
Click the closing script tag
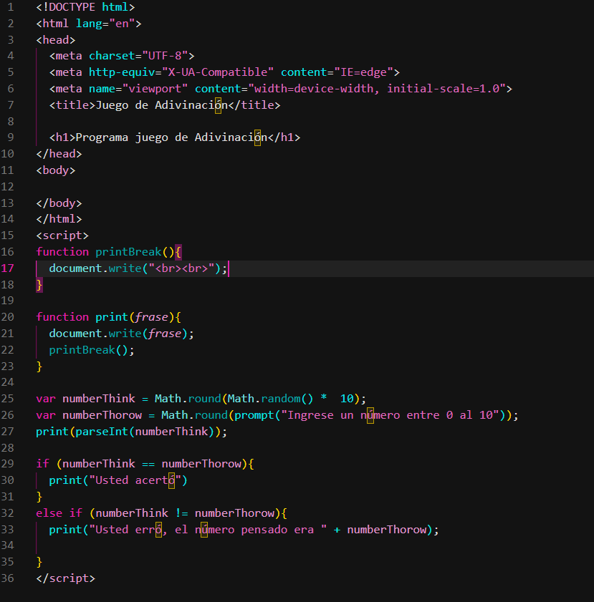pyautogui.click(x=65, y=578)
